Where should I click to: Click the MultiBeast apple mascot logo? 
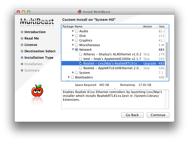[37, 91]
